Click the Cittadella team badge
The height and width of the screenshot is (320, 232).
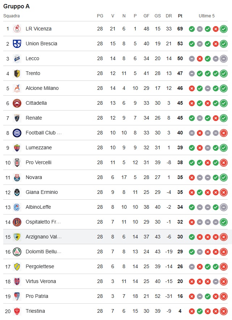click(x=17, y=103)
